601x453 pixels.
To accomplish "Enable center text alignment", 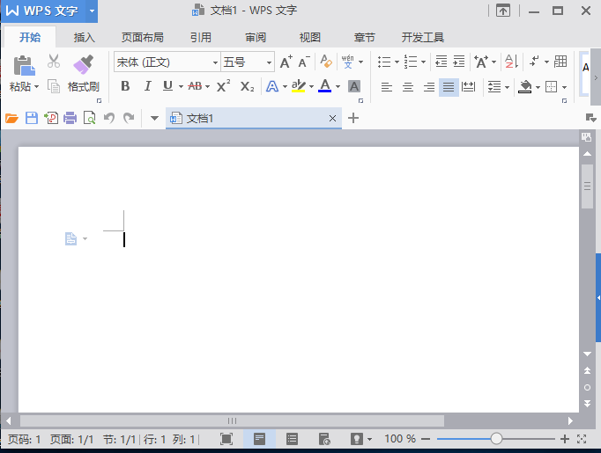I will click(408, 86).
